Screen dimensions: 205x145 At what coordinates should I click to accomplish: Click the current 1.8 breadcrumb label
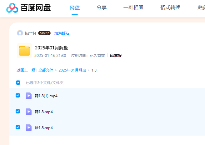94,70
